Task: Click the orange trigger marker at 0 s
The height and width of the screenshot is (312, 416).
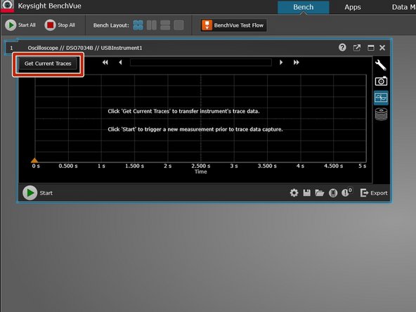Action: pos(34,160)
